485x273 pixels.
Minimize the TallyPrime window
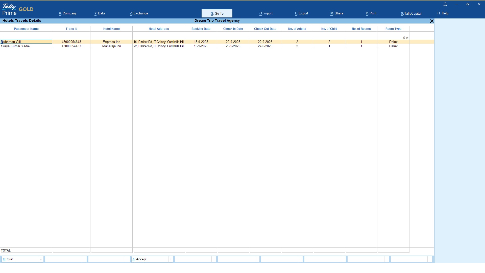point(456,4)
